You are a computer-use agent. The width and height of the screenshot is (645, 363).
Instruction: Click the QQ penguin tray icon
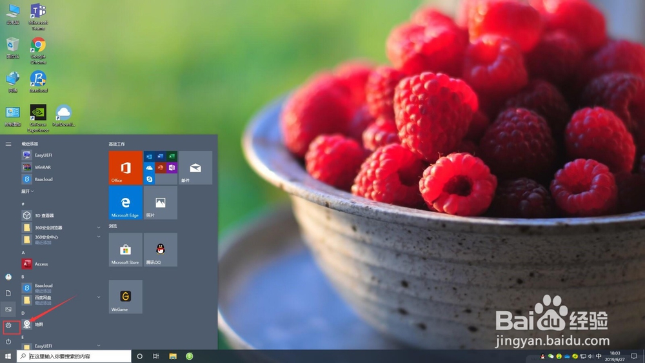pyautogui.click(x=542, y=356)
